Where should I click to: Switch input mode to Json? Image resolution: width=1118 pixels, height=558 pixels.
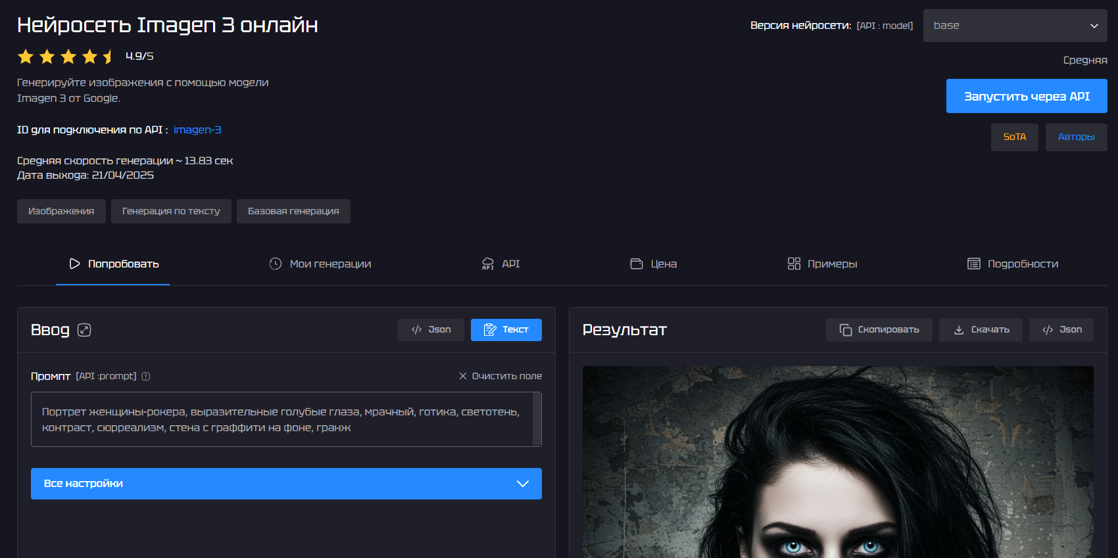click(431, 330)
